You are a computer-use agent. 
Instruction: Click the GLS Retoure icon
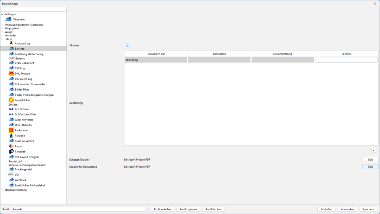11,109
